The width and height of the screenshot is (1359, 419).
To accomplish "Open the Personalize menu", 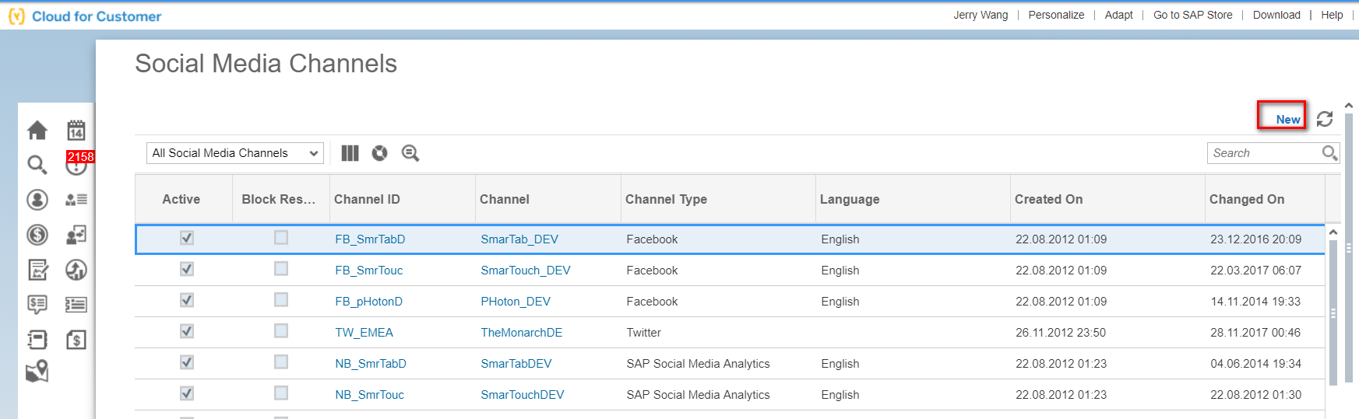I will click(1056, 15).
